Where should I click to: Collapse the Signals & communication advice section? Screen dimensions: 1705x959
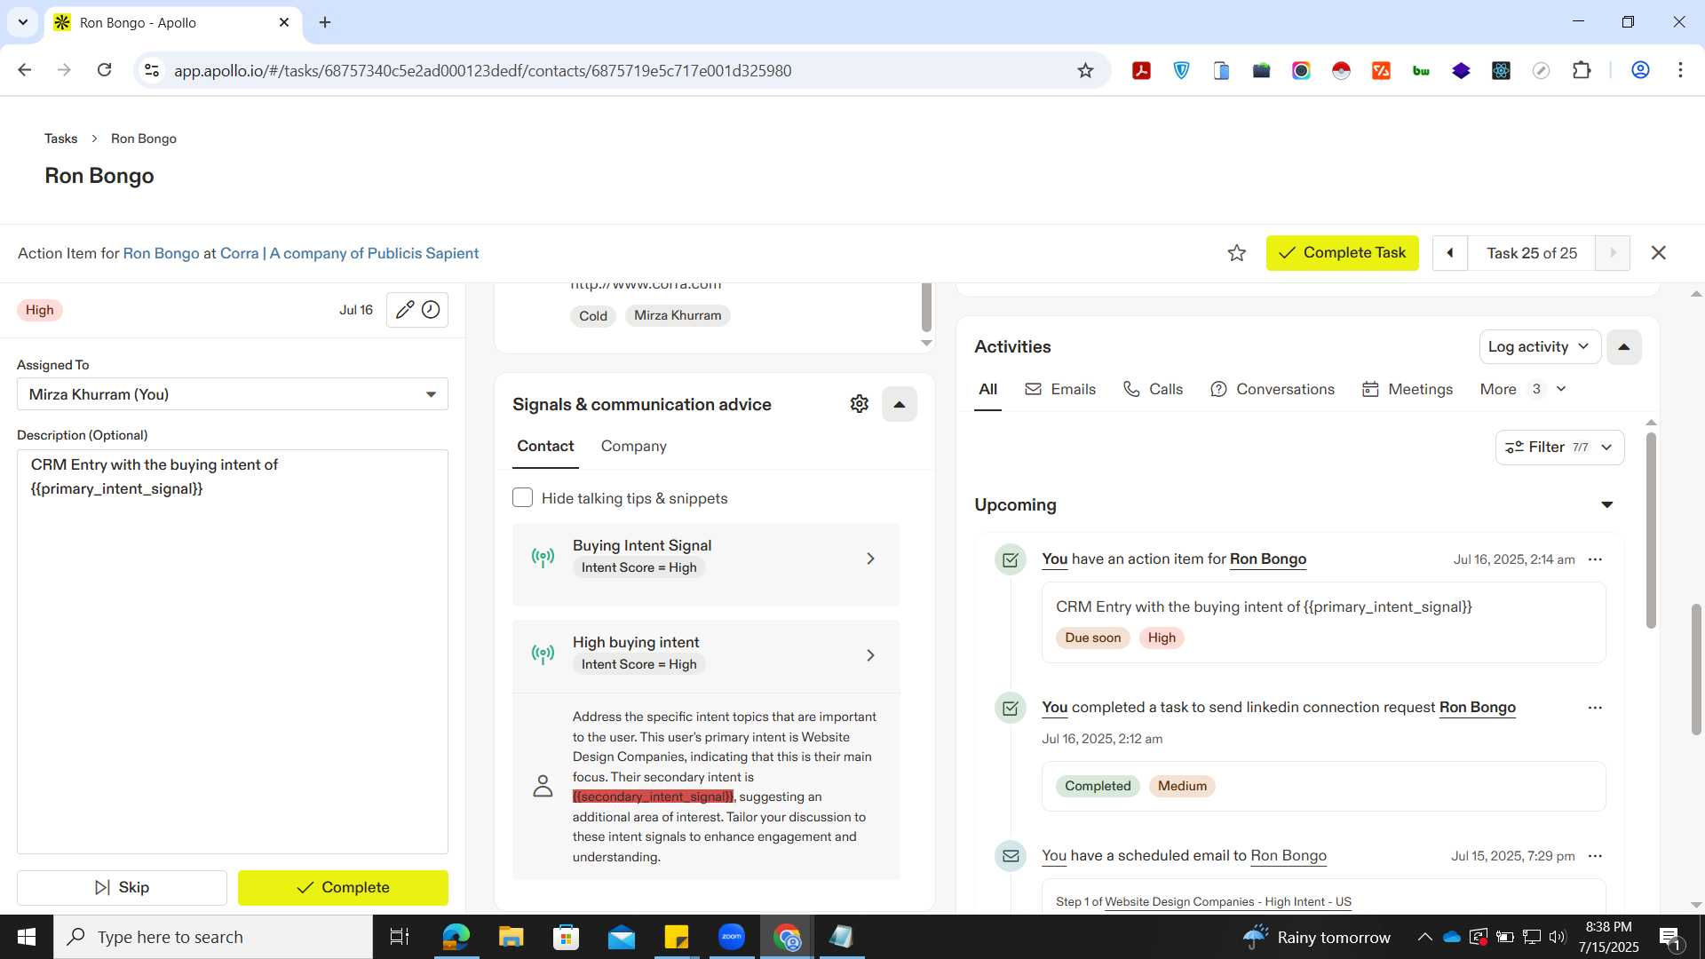899,404
